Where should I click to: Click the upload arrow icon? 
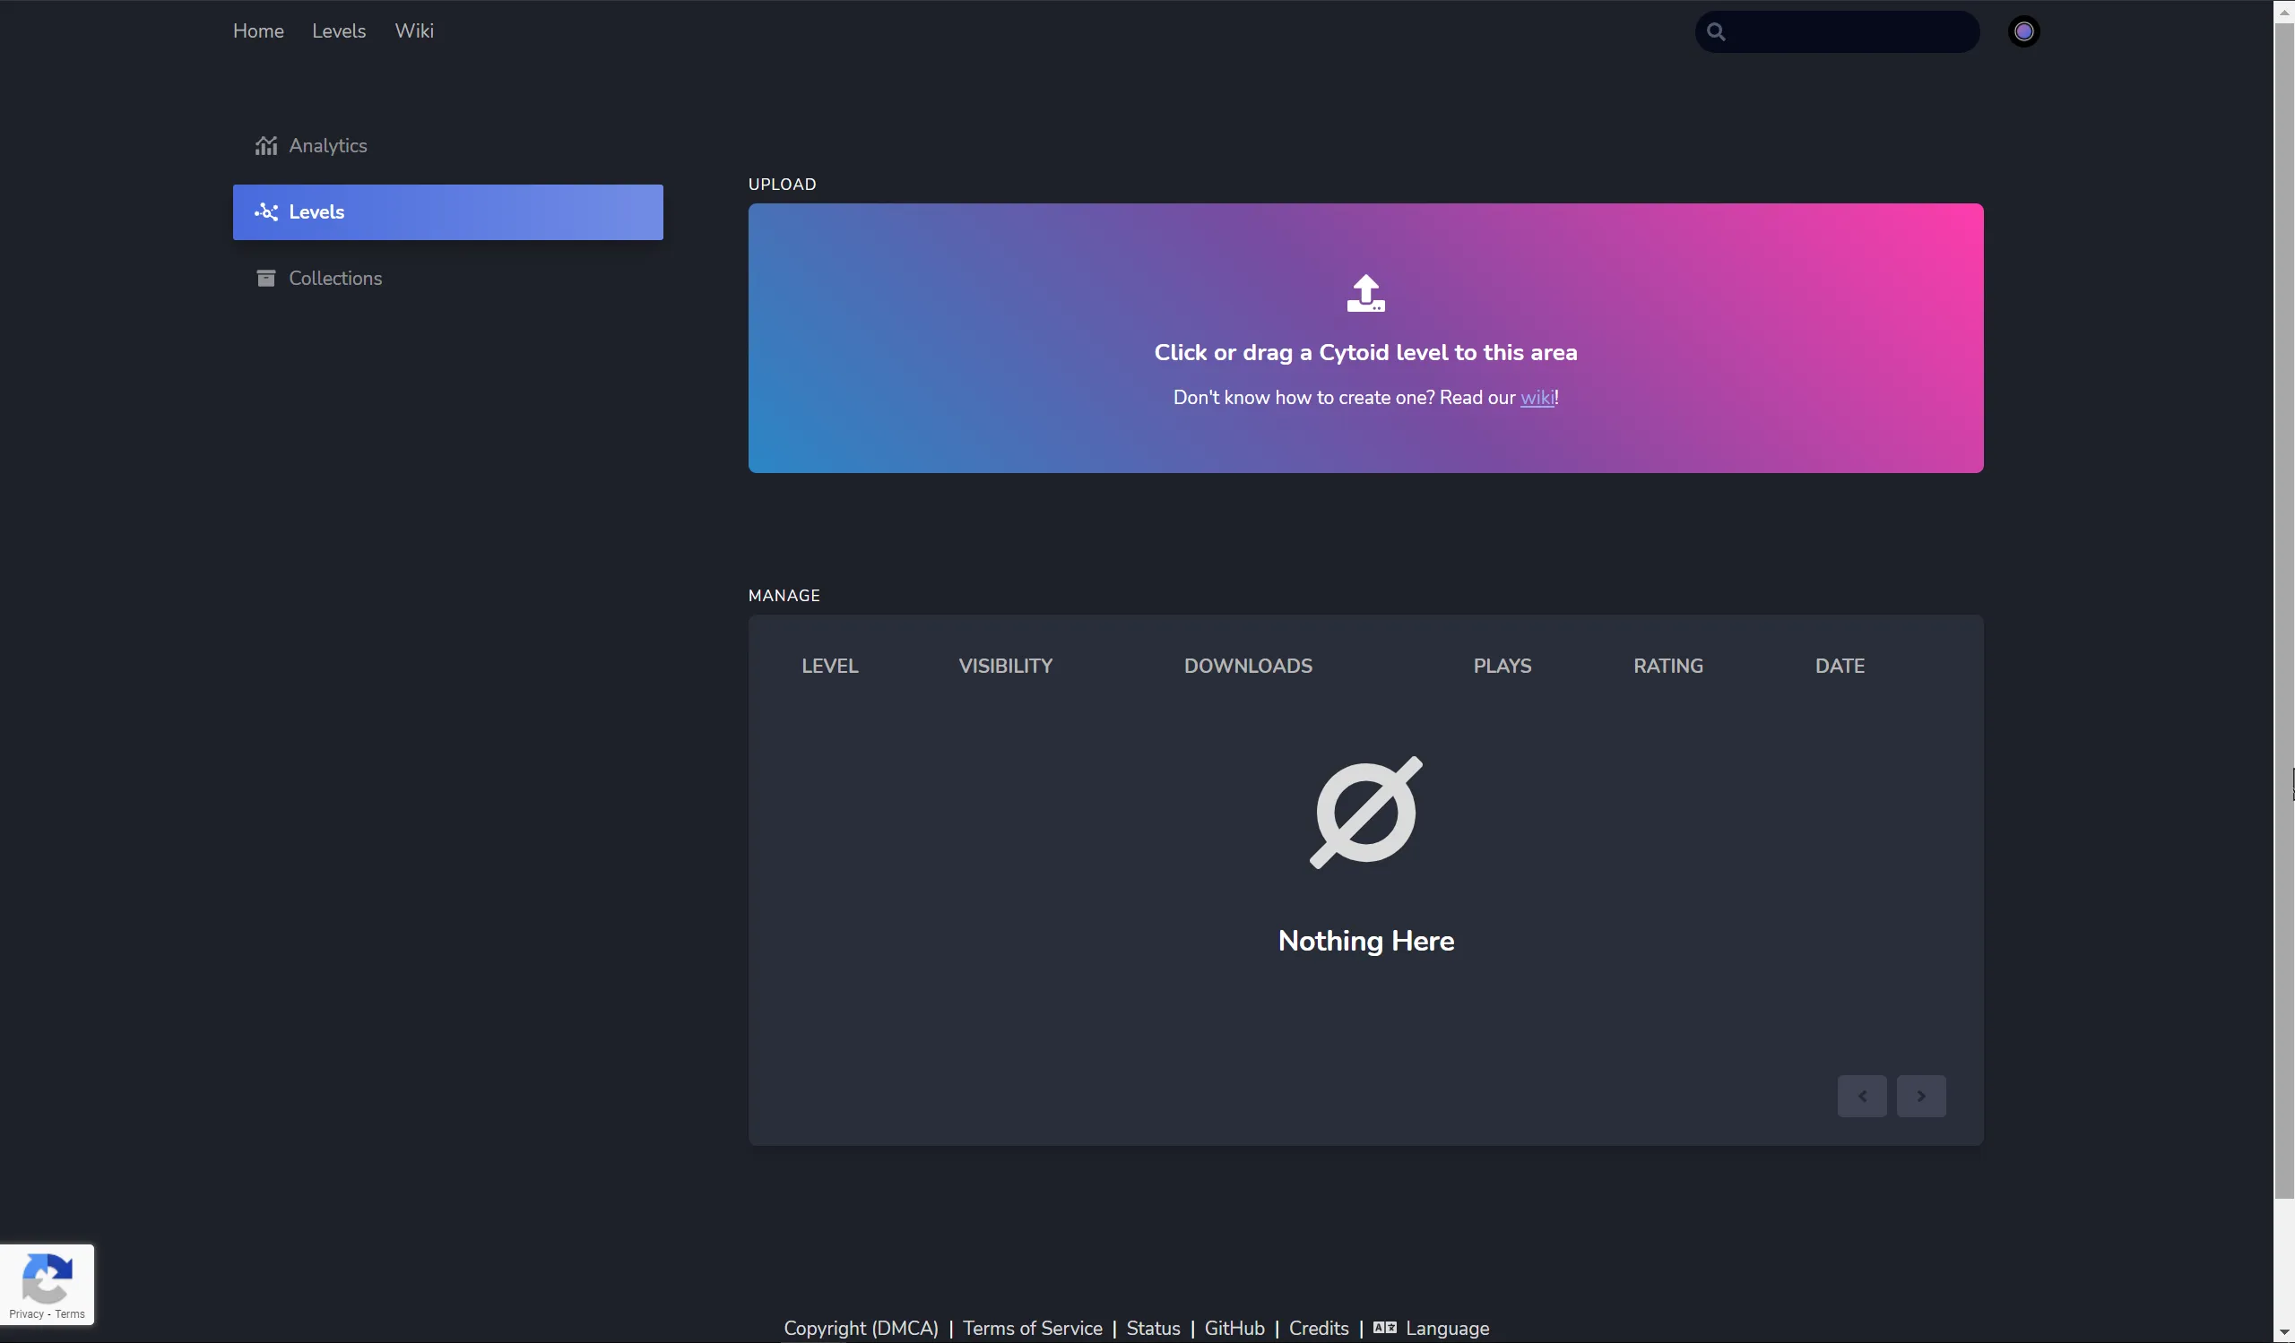[x=1365, y=293]
